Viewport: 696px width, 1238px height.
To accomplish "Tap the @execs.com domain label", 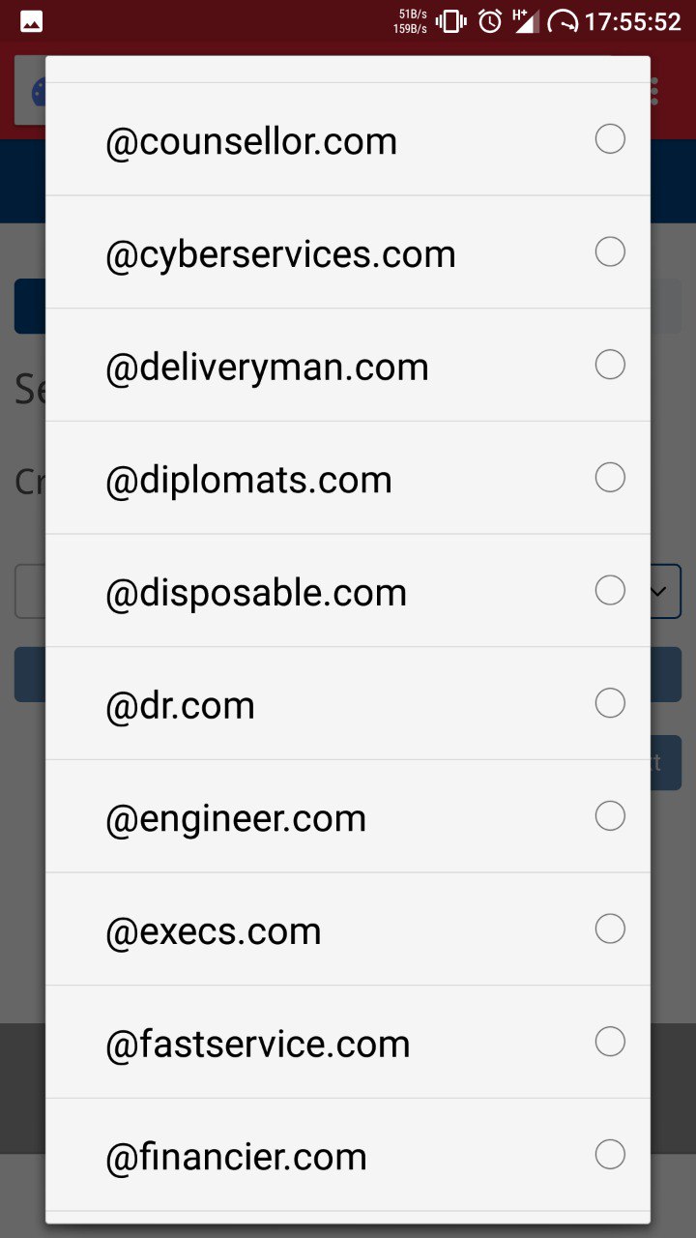I will [x=213, y=931].
